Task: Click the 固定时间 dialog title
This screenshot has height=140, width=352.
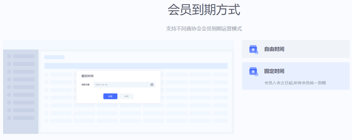Action: [x=87, y=76]
